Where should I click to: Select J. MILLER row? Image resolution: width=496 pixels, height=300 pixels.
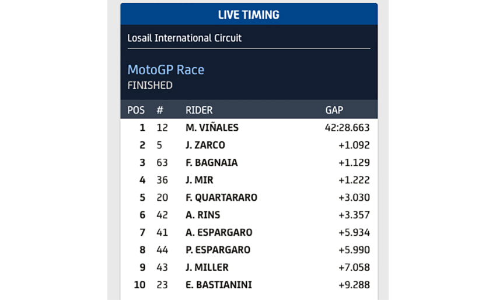point(207,267)
